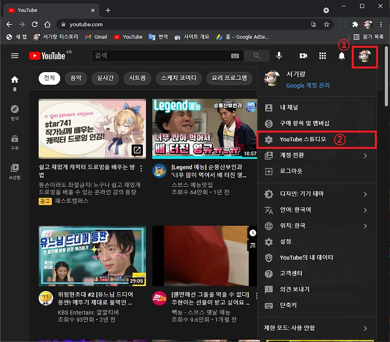Go to 홈 in the sidebar
The height and width of the screenshot is (342, 390).
pyautogui.click(x=15, y=83)
